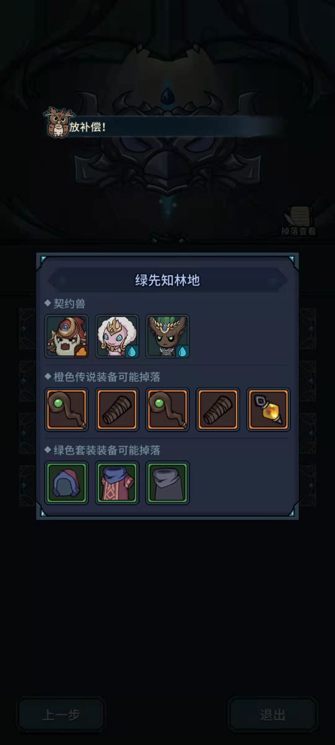This screenshot has height=745, width=335.
Task: Select the treant with leaf crown beast
Action: [167, 336]
